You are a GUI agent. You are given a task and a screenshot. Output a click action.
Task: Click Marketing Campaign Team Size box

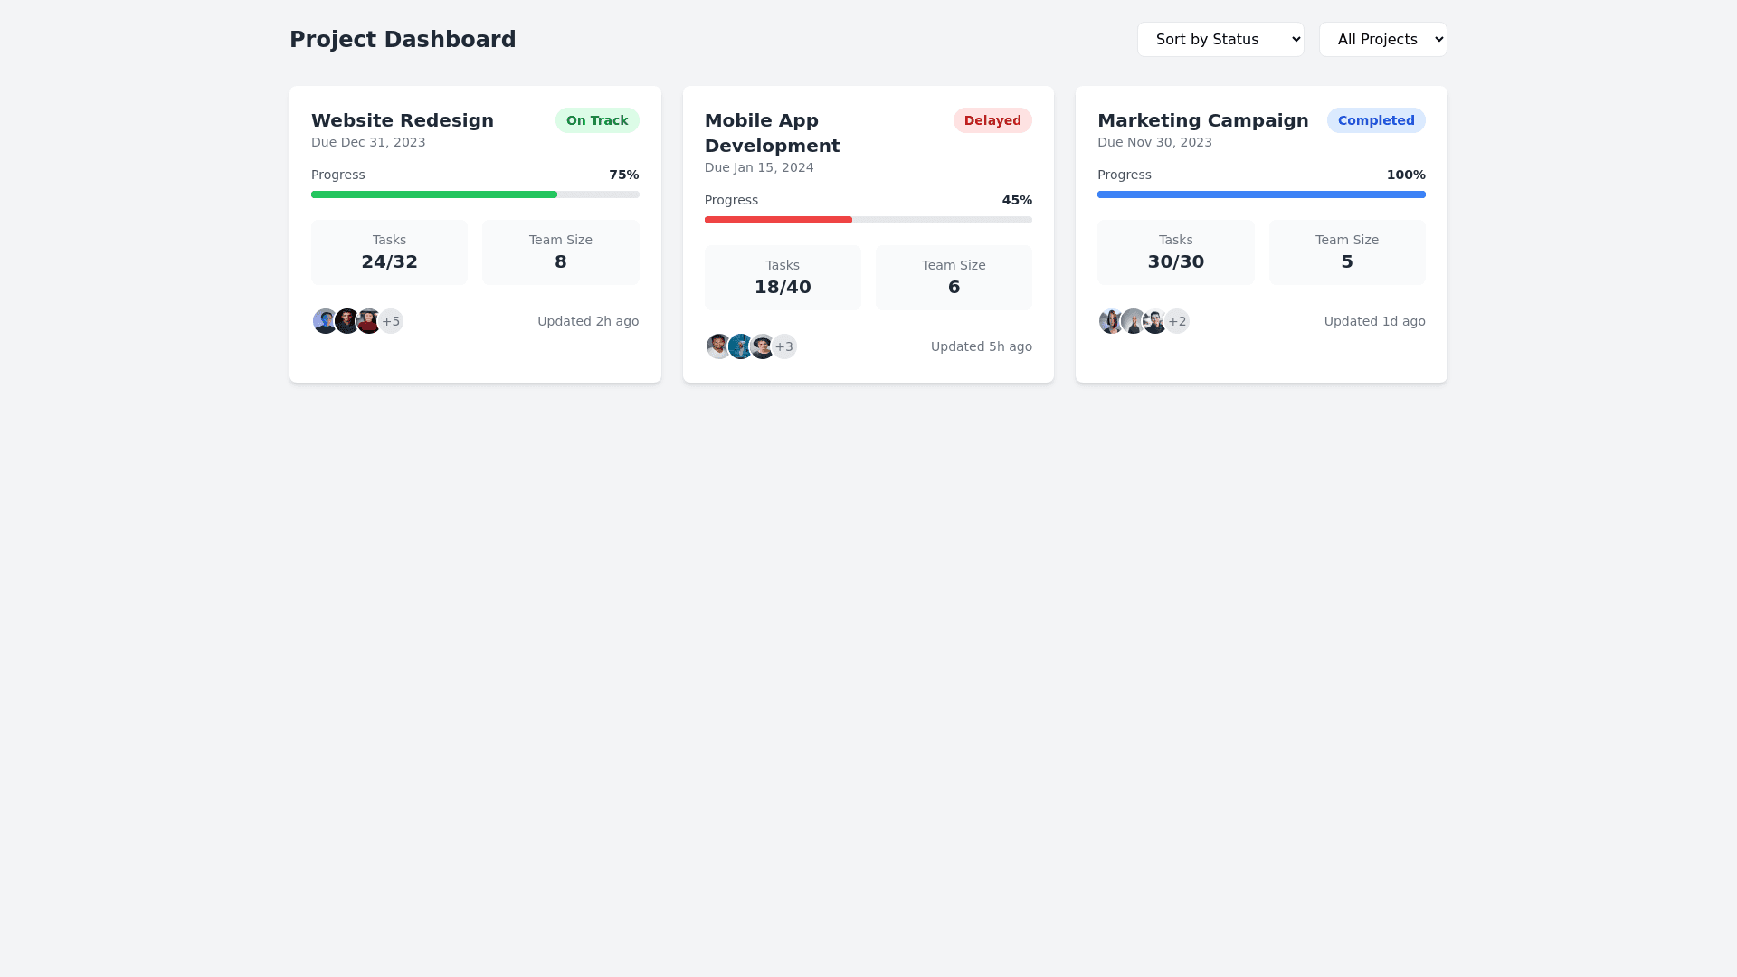1346,252
